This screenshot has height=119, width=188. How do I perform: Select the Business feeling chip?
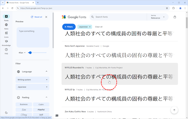24,104
